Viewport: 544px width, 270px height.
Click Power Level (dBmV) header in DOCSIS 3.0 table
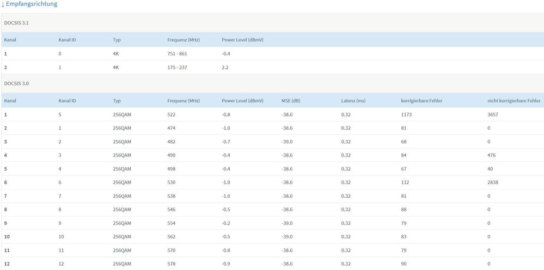tap(242, 101)
